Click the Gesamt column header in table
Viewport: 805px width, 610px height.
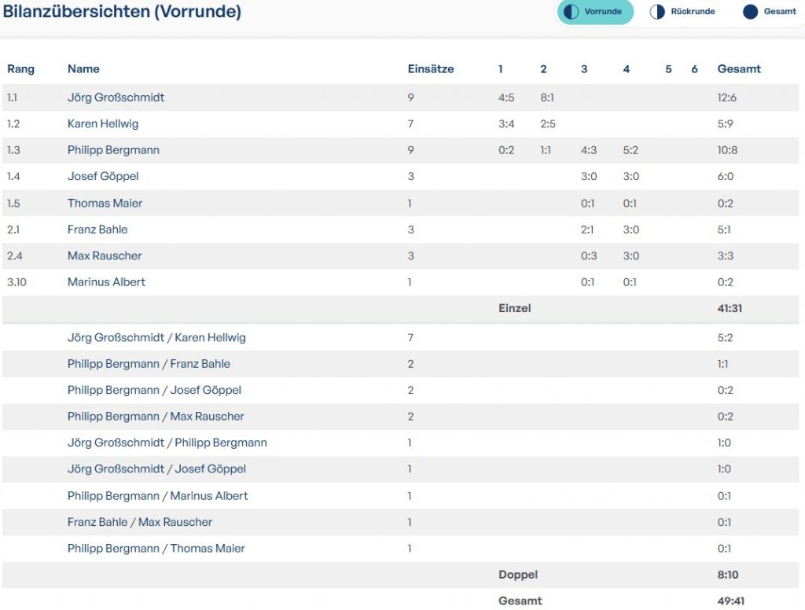point(739,69)
